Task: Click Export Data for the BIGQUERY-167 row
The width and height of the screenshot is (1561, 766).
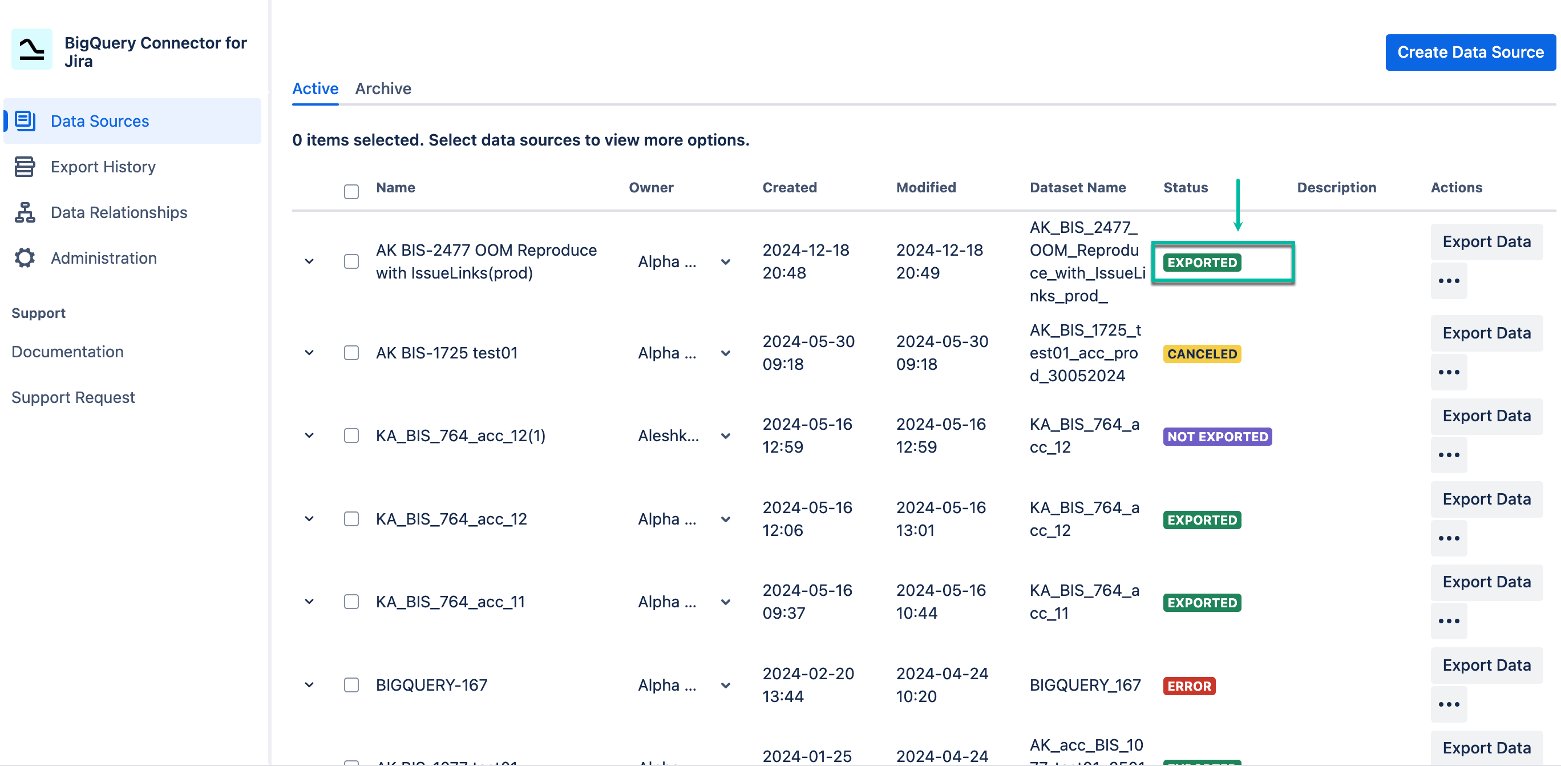Action: 1486,665
